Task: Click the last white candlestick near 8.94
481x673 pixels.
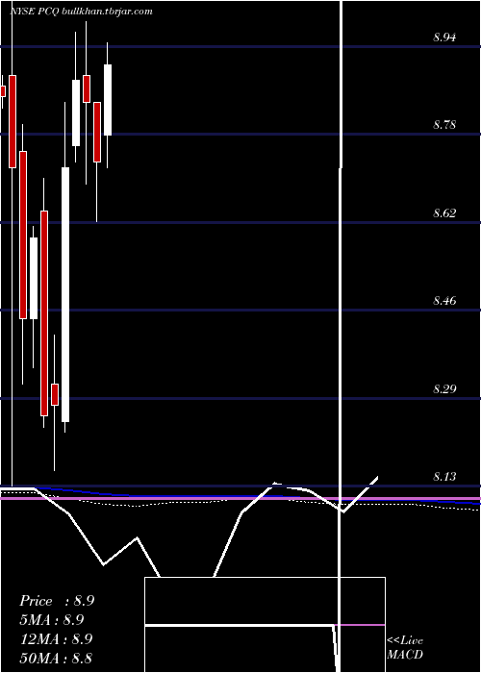Action: 108,100
